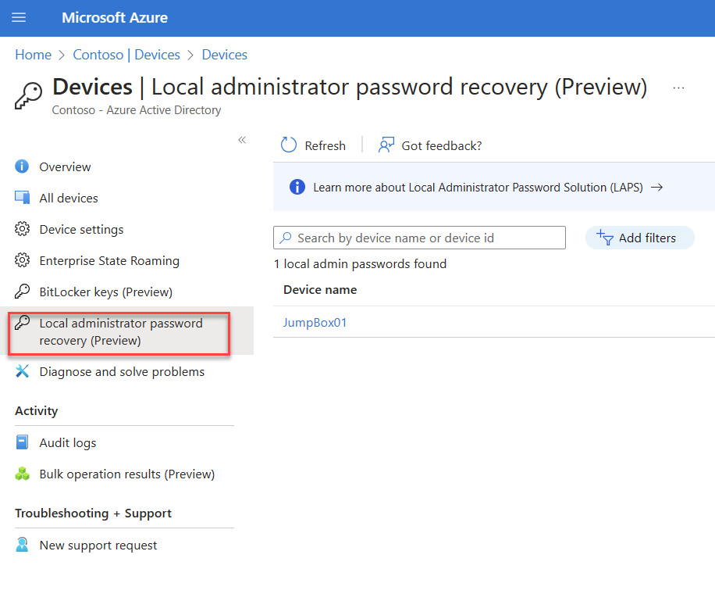This screenshot has width=715, height=594.
Task: Open the ellipsis more options menu
Action: pos(678,88)
